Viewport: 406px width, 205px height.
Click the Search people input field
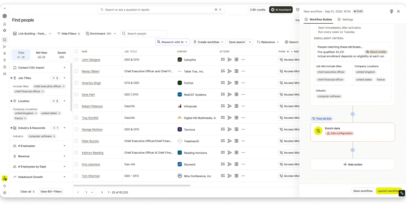coord(143,33)
